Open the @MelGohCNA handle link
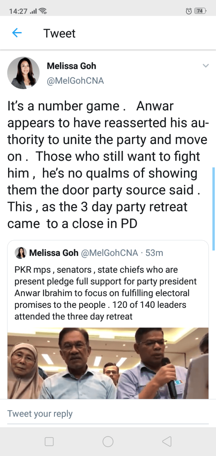Image resolution: width=216 pixels, height=456 pixels. (x=75, y=81)
